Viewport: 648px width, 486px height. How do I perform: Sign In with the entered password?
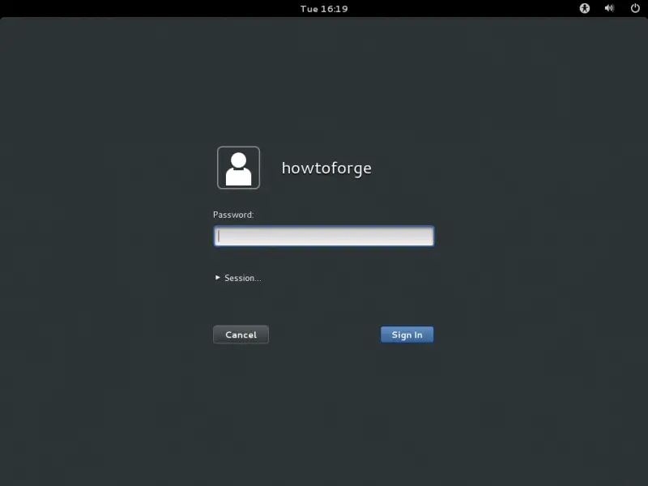407,335
